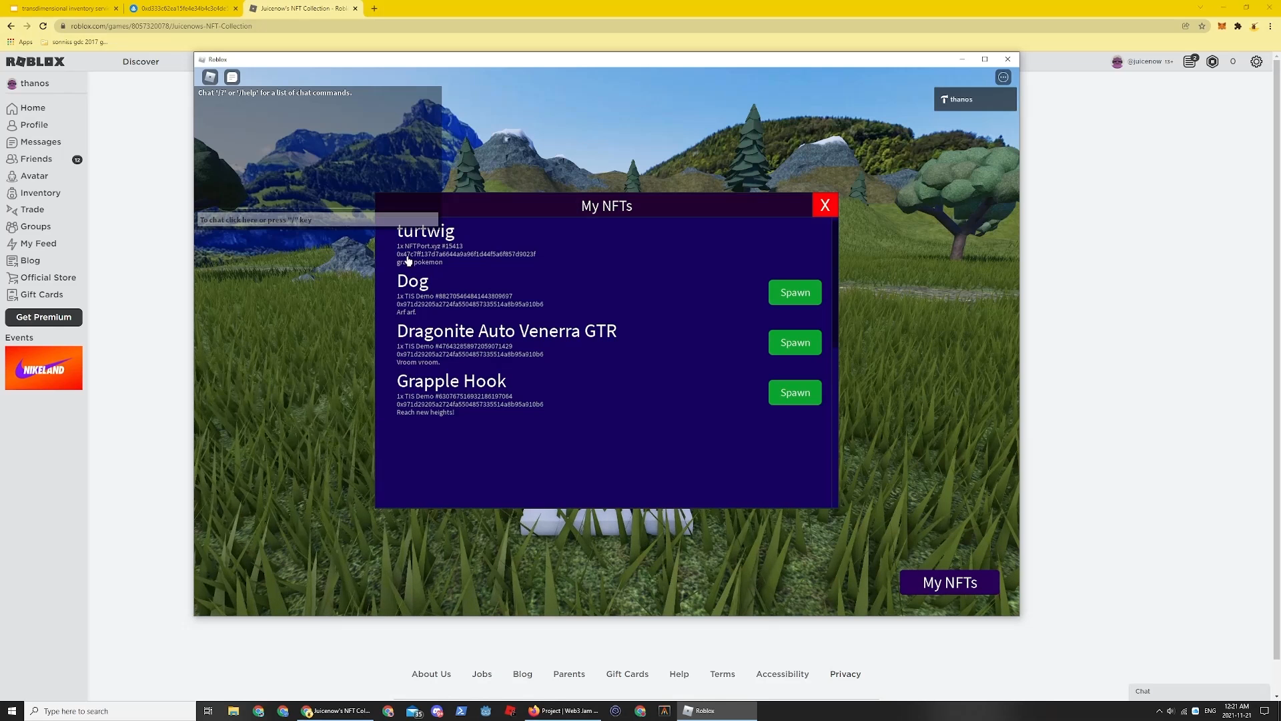Image resolution: width=1281 pixels, height=721 pixels.
Task: Click the browser address bar URL
Action: point(161,26)
